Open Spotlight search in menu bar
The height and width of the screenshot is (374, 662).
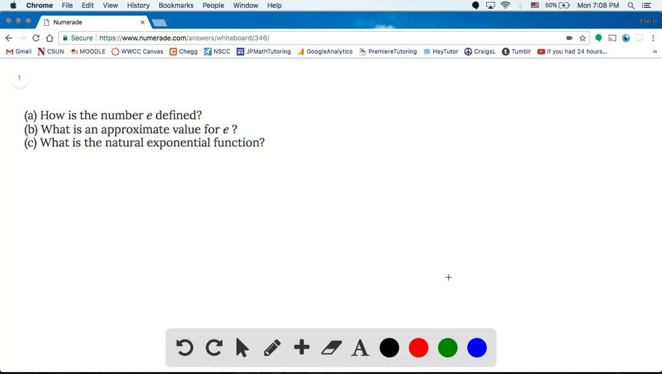(631, 5)
